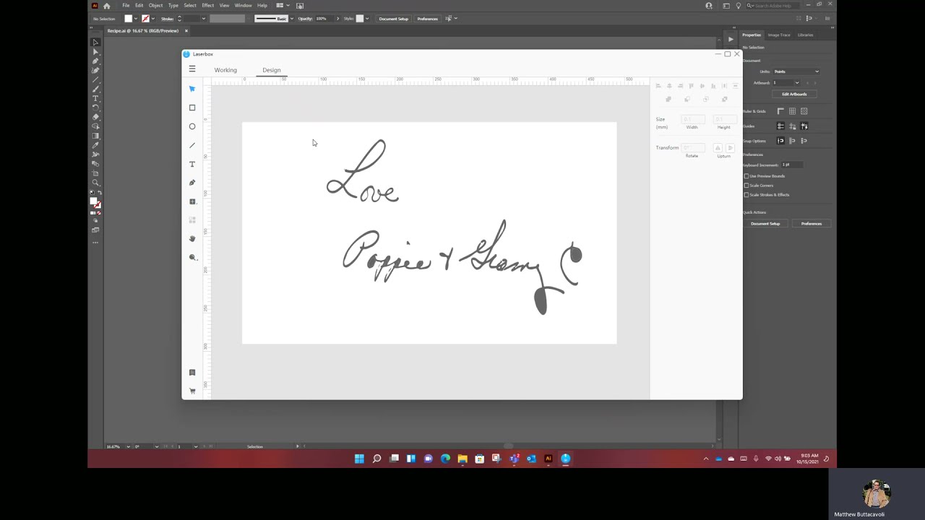Viewport: 925px width, 520px height.
Task: Enable Use Preview Bounds checkbox
Action: tap(747, 176)
